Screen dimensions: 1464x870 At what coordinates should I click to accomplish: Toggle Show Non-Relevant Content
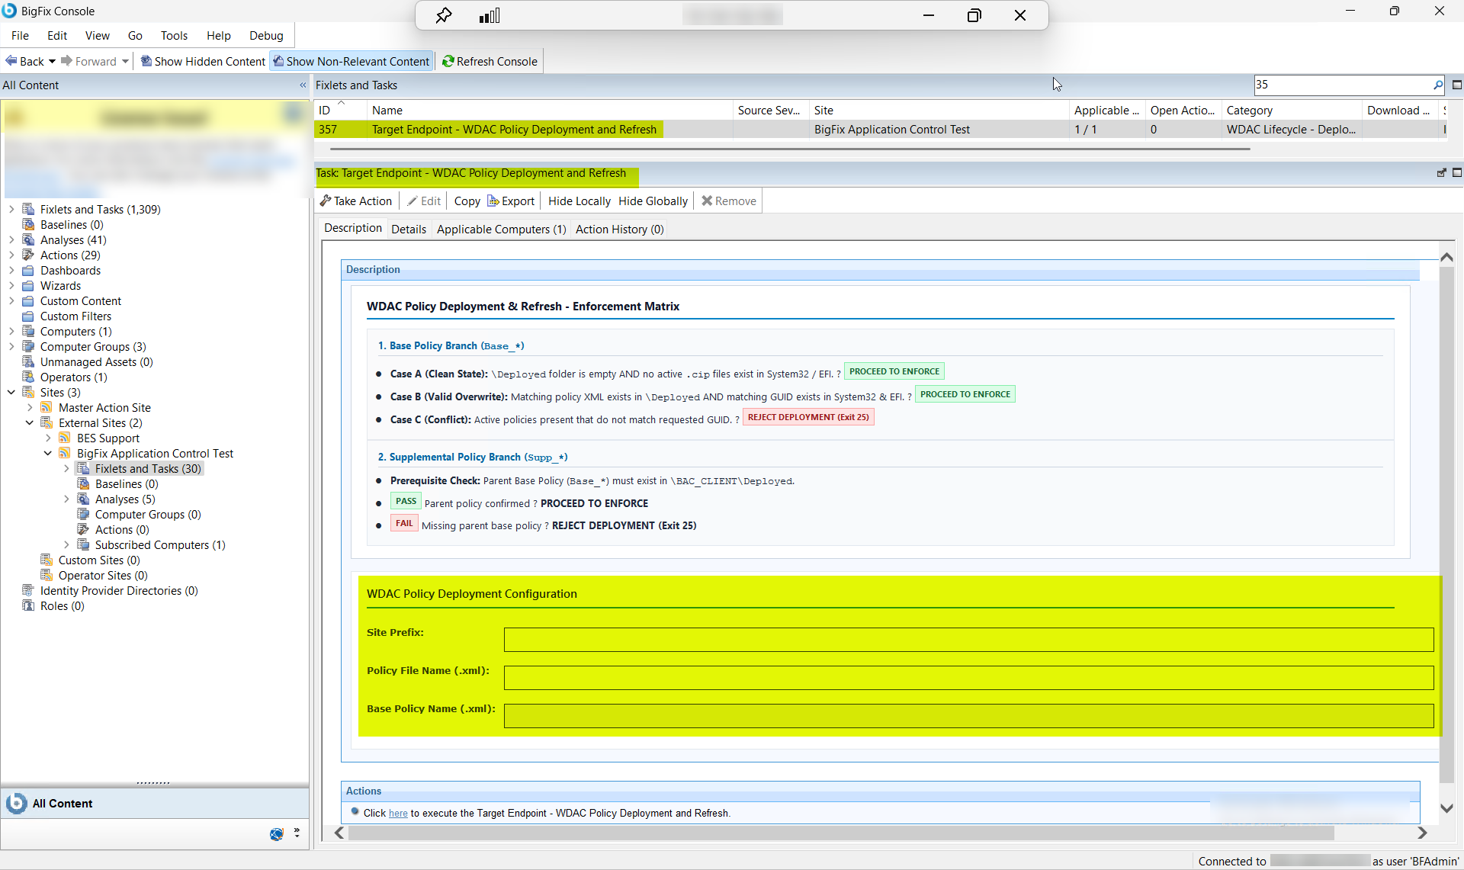coord(352,61)
